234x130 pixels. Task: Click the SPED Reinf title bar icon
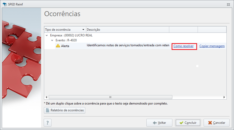[x=5, y=4]
